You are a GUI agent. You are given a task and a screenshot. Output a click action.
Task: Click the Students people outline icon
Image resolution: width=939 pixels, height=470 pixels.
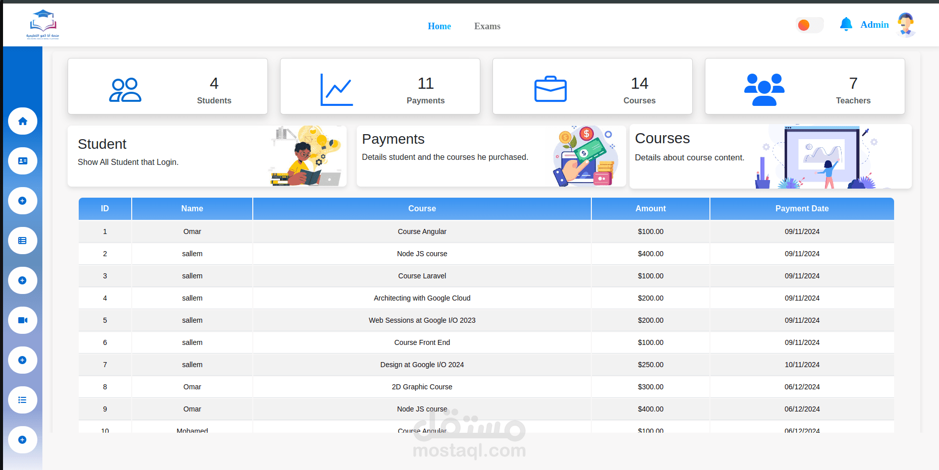click(x=125, y=90)
